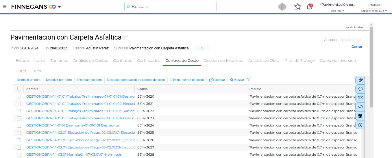The height and width of the screenshot is (158, 392).
Task: Check the row with code 8514-3620
Action: 19,96
